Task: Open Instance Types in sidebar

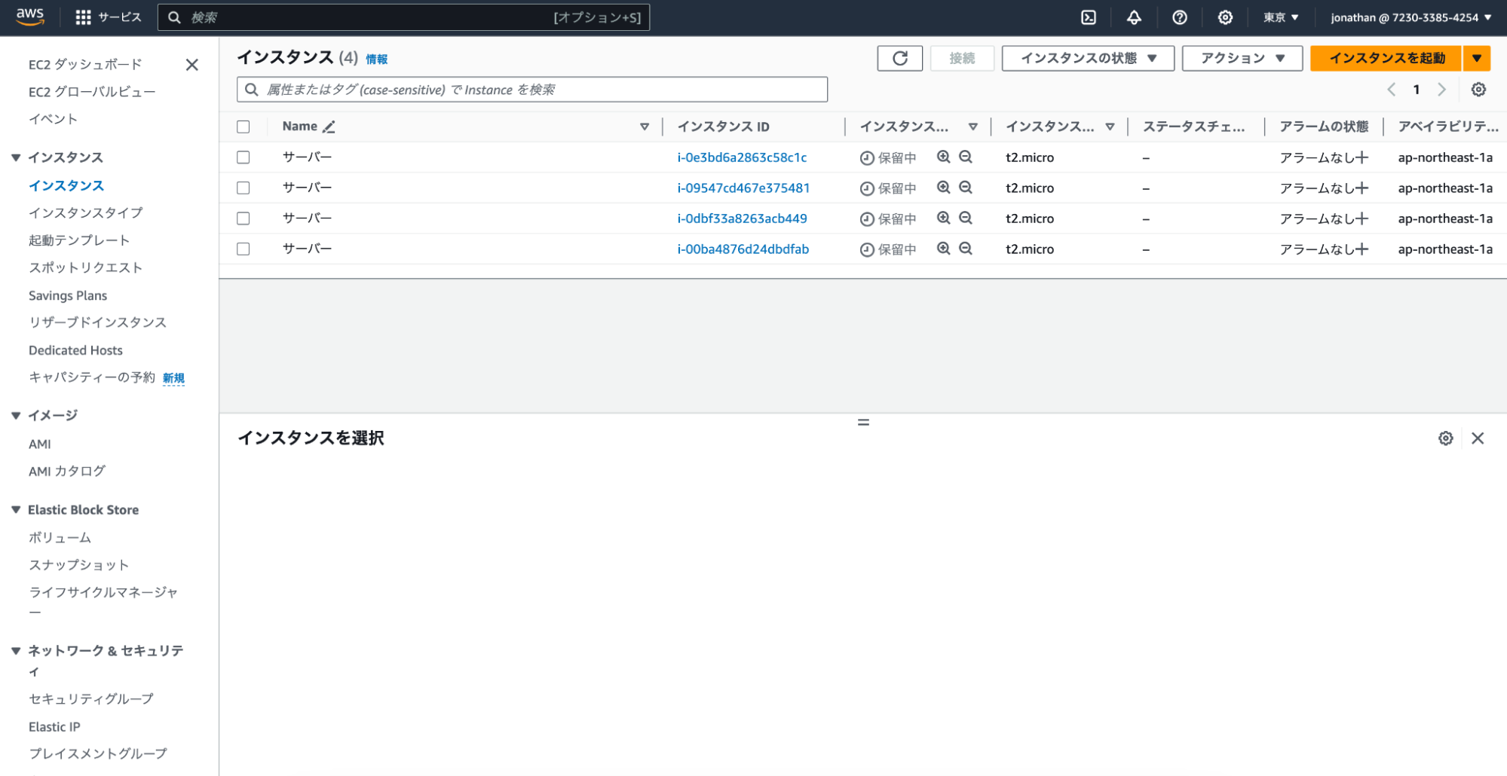Action: click(86, 213)
